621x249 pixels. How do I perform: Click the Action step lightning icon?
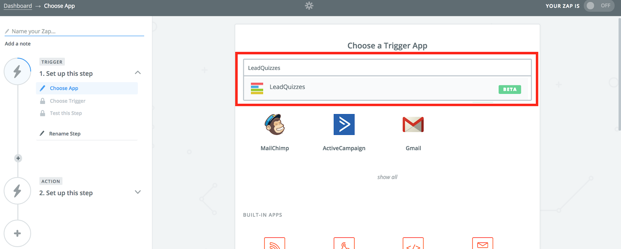(17, 191)
